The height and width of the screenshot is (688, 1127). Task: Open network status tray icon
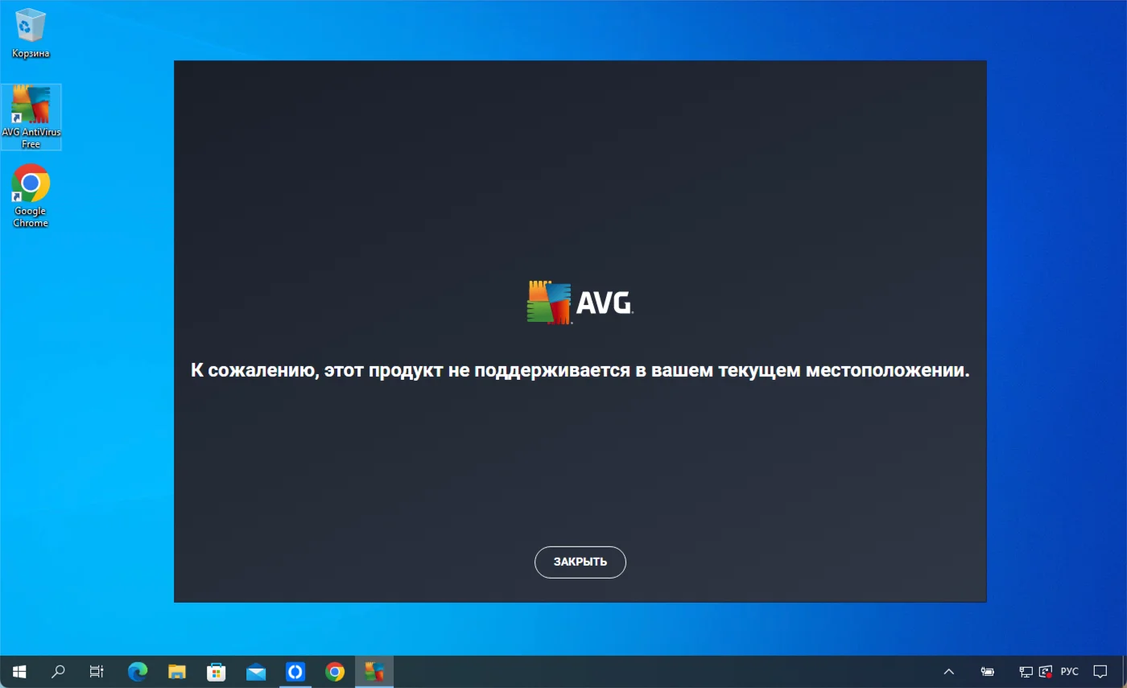pyautogui.click(x=1026, y=671)
